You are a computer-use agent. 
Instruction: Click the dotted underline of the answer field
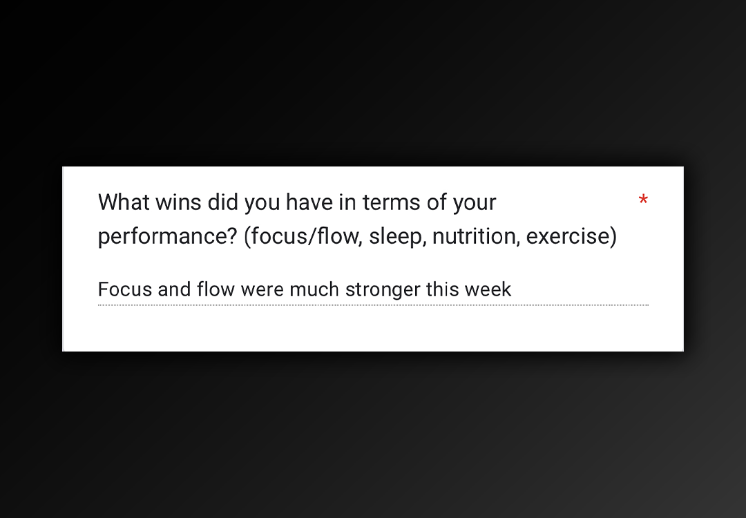click(373, 305)
